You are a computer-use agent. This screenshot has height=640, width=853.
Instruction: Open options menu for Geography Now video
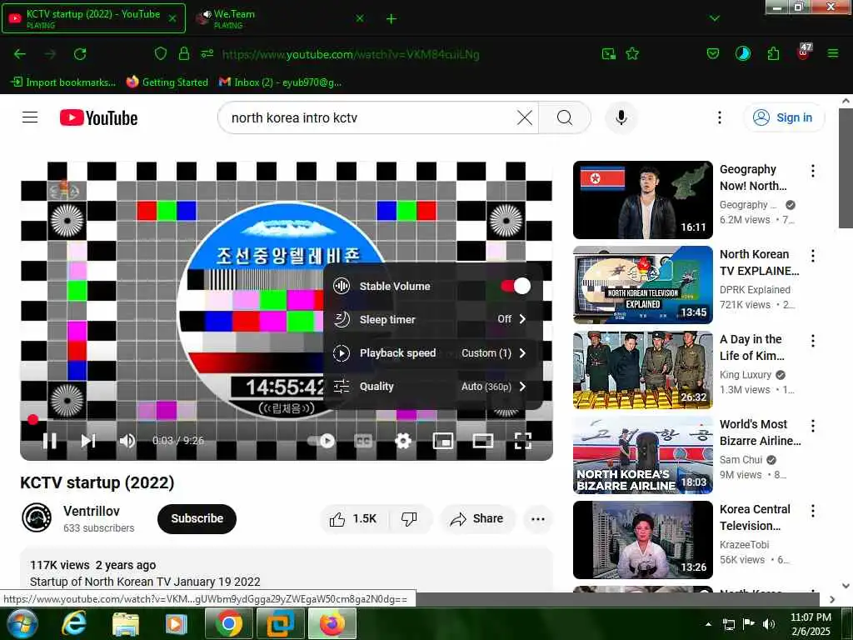[813, 171]
